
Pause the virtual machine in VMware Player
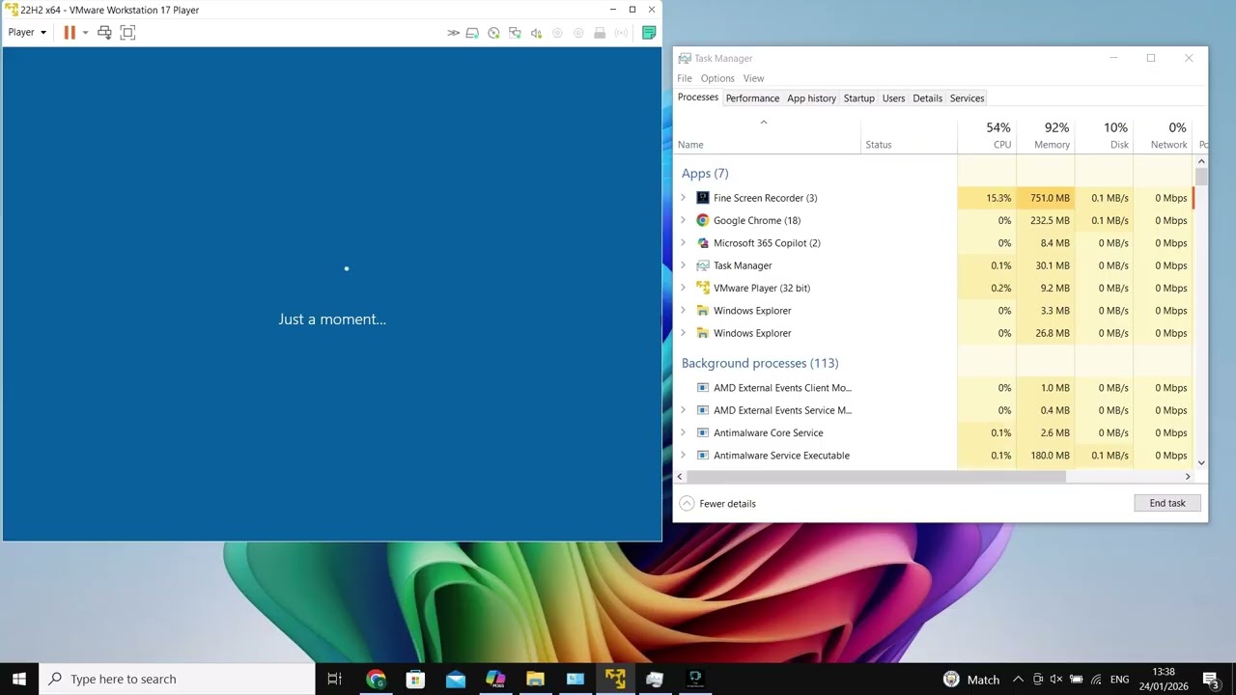point(70,32)
